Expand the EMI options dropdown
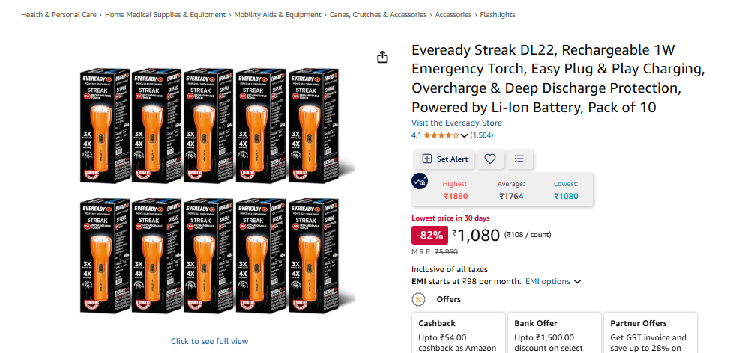The width and height of the screenshot is (733, 353). (x=553, y=281)
